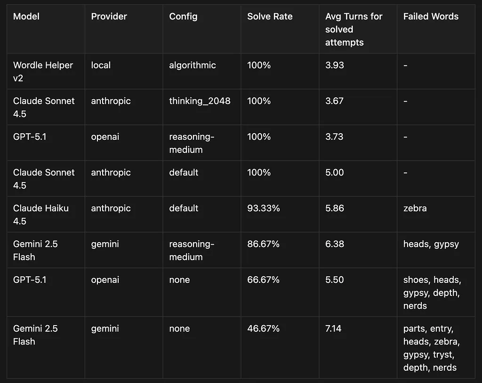Screen dimensions: 482x383
Task: Click the Provider column header
Action: 109,16
